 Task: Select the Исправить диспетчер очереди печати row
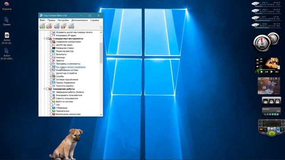74,32
